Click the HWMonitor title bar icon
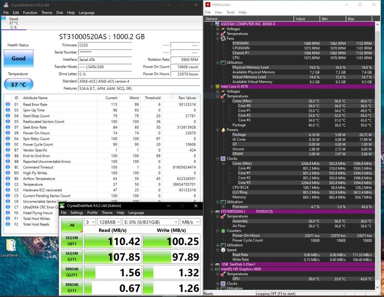This screenshot has width=384, height=297. click(x=208, y=5)
